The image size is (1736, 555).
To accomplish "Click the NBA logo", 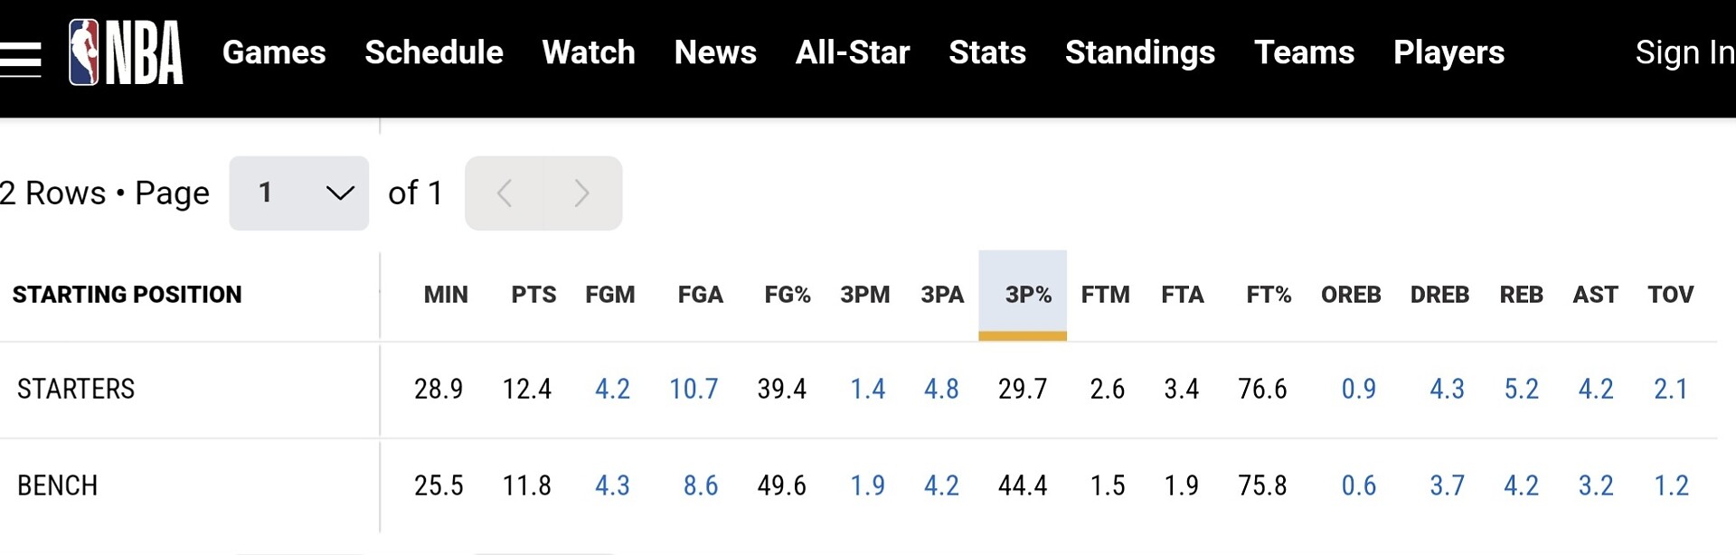I will point(127,53).
